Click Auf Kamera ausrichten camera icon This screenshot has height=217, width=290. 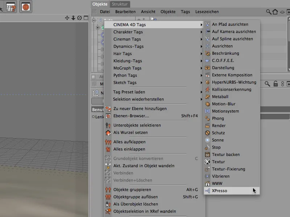207,31
